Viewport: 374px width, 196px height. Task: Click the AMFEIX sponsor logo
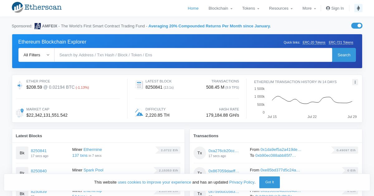[38, 26]
